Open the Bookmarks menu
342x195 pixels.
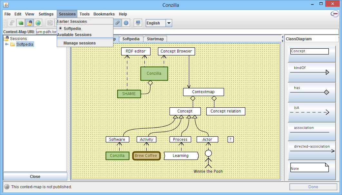tap(104, 14)
